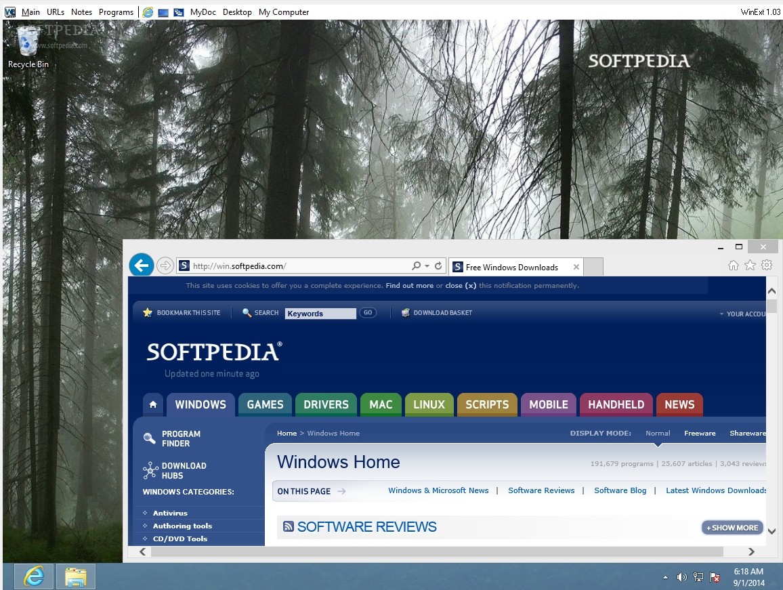783x590 pixels.
Task: Open Desktop shortcut in WinExt bar
Action: [237, 12]
